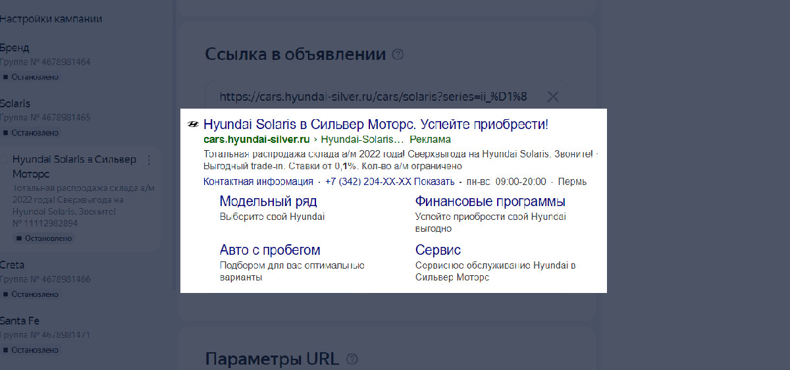790x370 pixels.
Task: Click Пермь city text in ad
Action: tap(573, 182)
